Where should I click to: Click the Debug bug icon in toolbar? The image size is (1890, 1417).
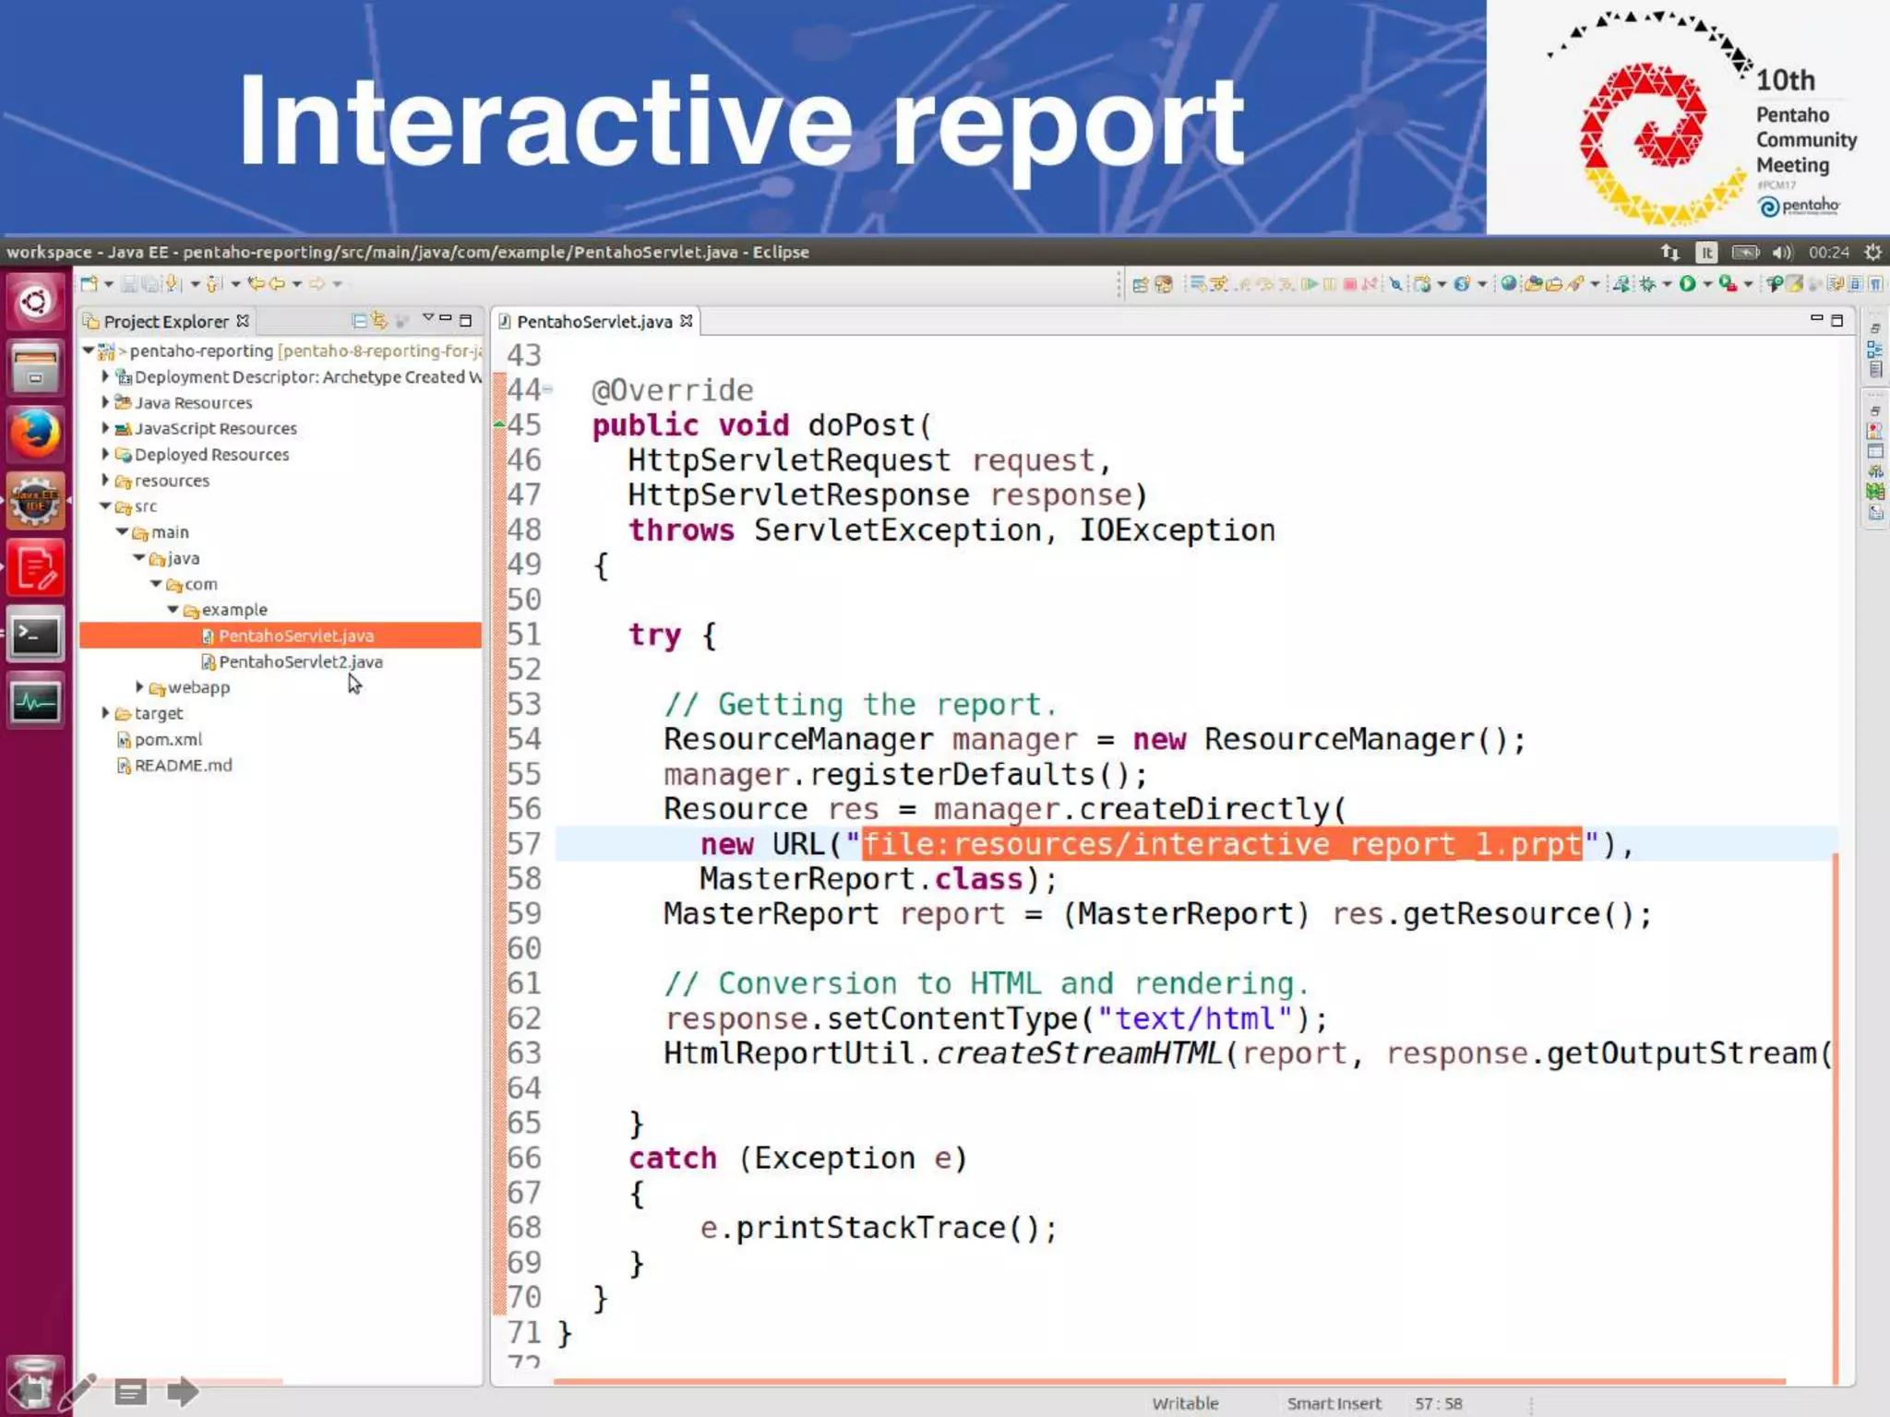click(1647, 284)
